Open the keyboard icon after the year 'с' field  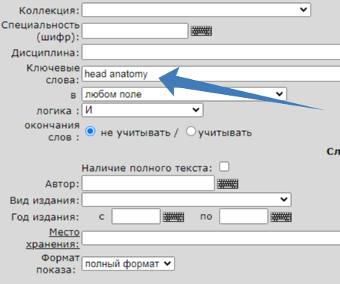[x=174, y=217]
